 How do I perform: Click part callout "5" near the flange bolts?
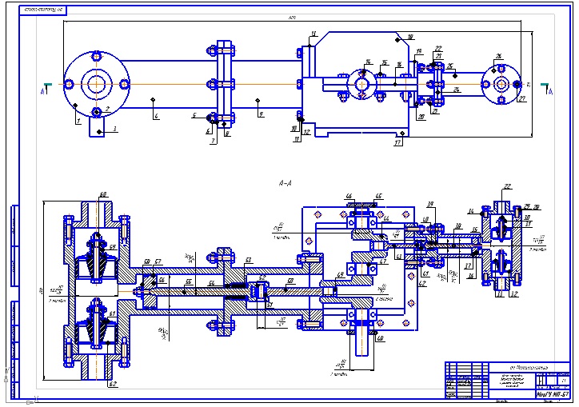pyautogui.click(x=194, y=116)
